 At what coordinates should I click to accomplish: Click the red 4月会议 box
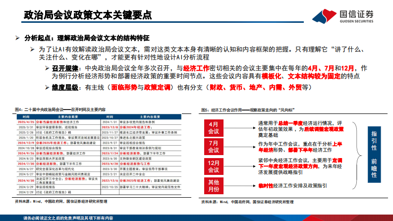[214, 128]
